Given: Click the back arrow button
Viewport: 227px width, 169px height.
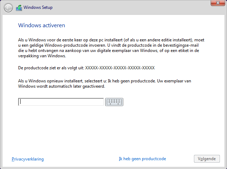Looking at the screenshot, I should tap(8, 7).
